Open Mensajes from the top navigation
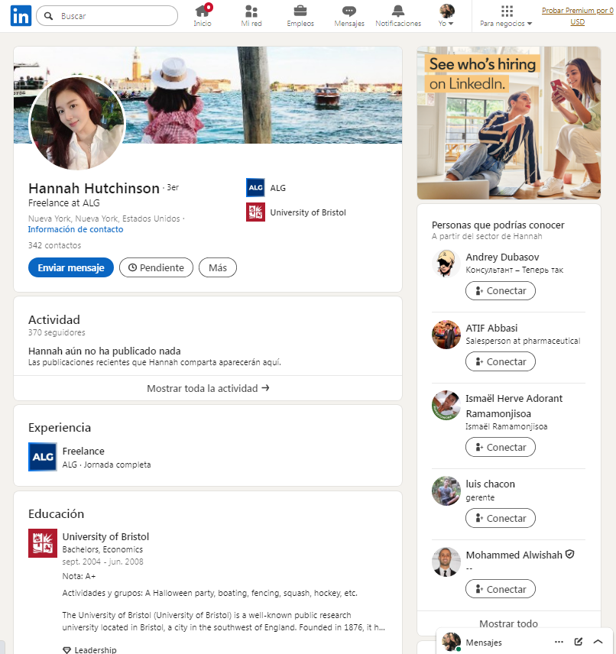 click(349, 16)
